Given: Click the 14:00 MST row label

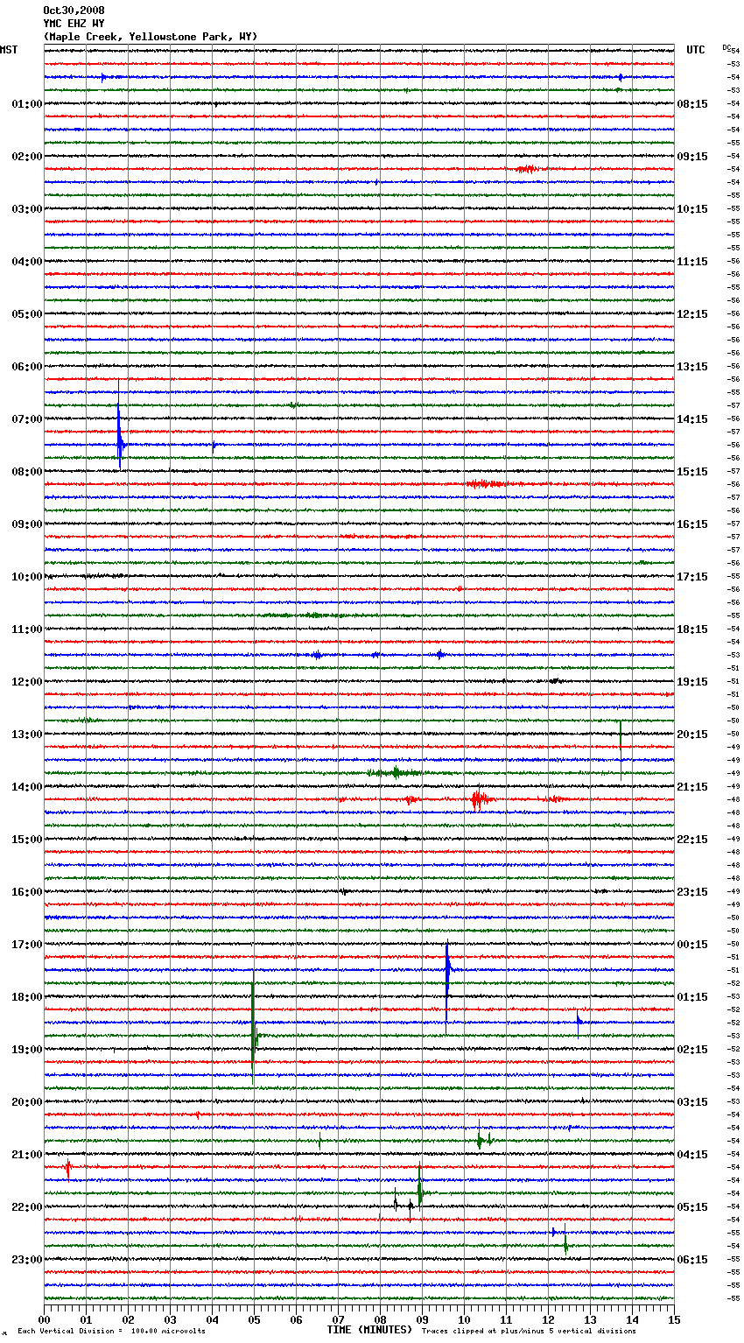Looking at the screenshot, I should coord(27,787).
